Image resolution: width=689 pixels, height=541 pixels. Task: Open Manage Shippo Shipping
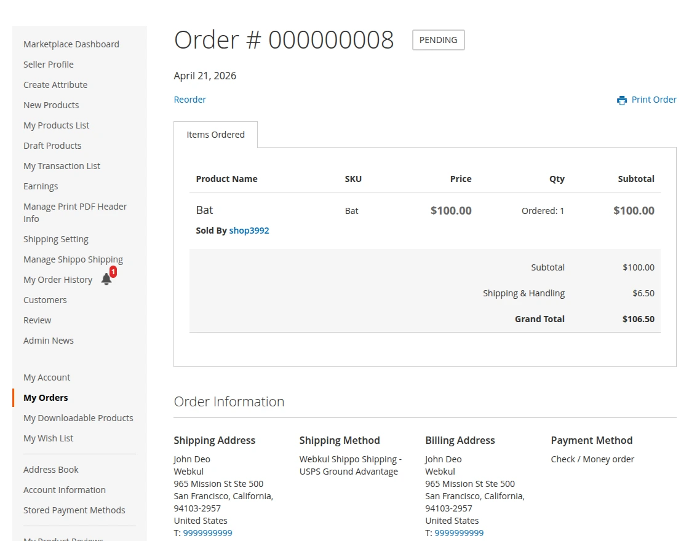tap(73, 259)
